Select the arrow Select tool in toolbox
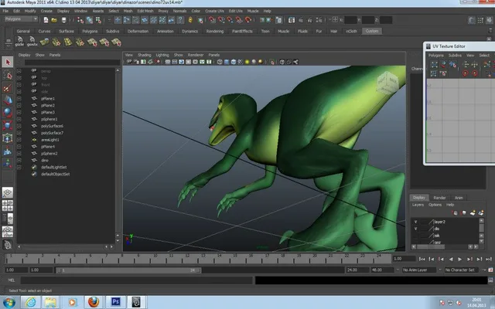The height and width of the screenshot is (309, 495). (x=7, y=62)
